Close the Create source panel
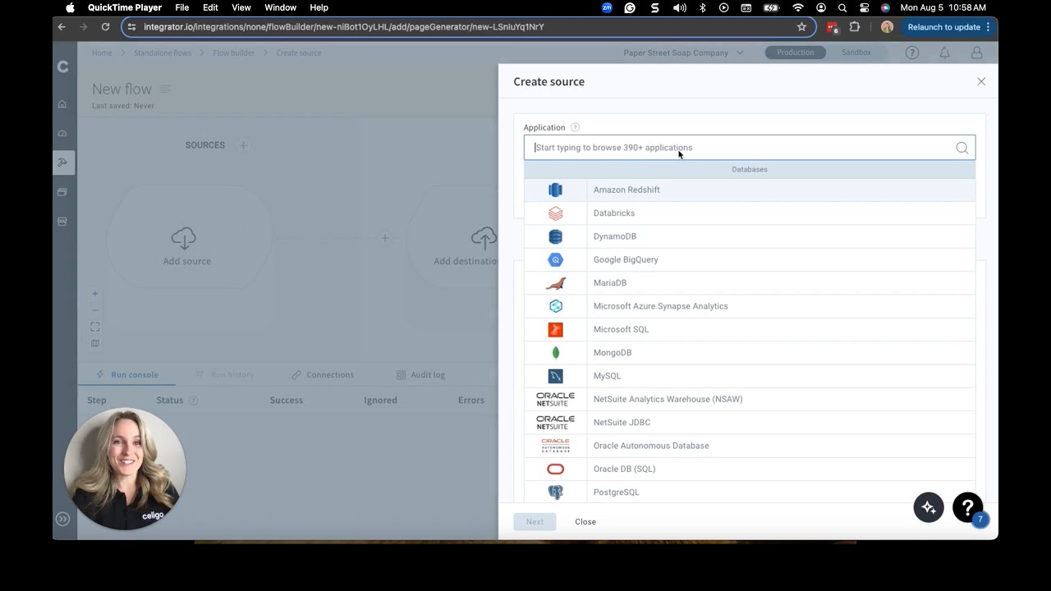Image resolution: width=1051 pixels, height=591 pixels. [x=980, y=81]
